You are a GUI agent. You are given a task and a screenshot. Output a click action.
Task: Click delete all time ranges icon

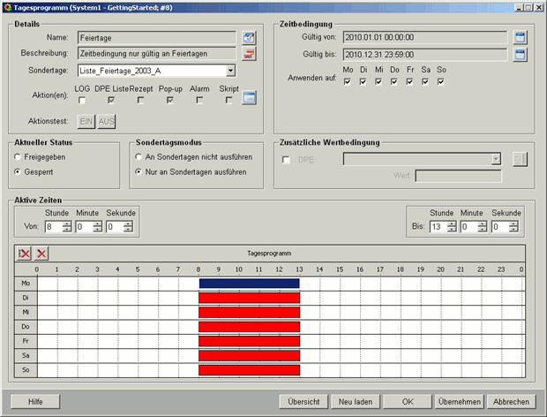point(24,254)
